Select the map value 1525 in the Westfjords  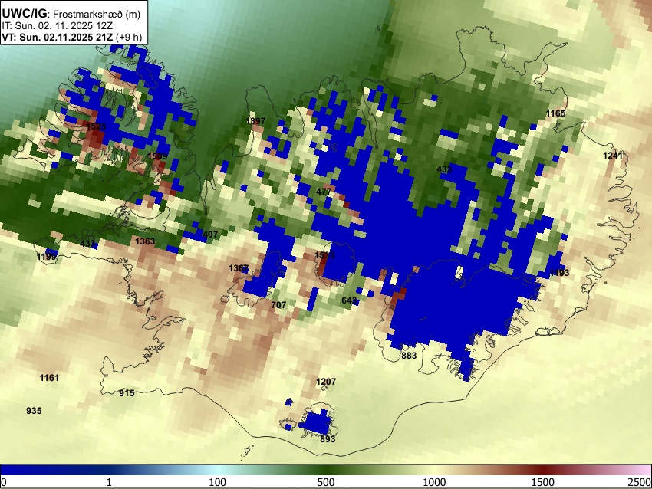click(97, 126)
